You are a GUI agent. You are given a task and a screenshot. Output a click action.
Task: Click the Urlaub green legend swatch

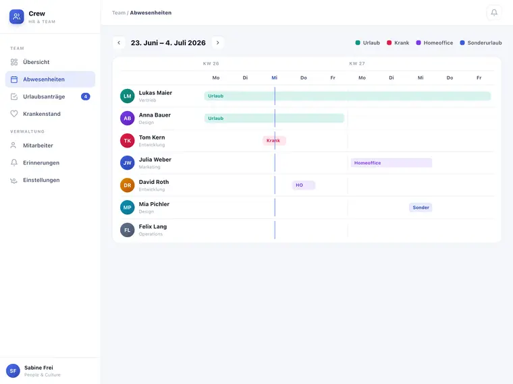click(x=358, y=42)
